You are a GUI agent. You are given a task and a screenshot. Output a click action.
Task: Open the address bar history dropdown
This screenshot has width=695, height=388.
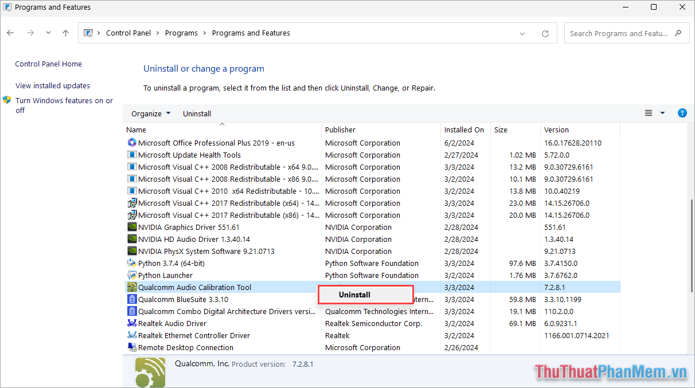click(522, 33)
